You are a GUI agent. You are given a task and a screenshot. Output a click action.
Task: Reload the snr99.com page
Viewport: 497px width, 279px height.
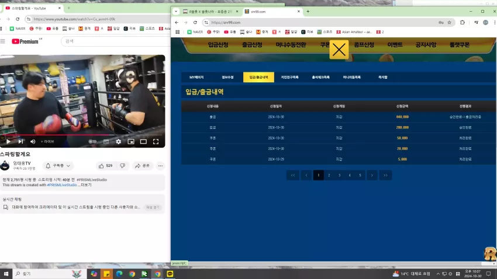pos(195,22)
